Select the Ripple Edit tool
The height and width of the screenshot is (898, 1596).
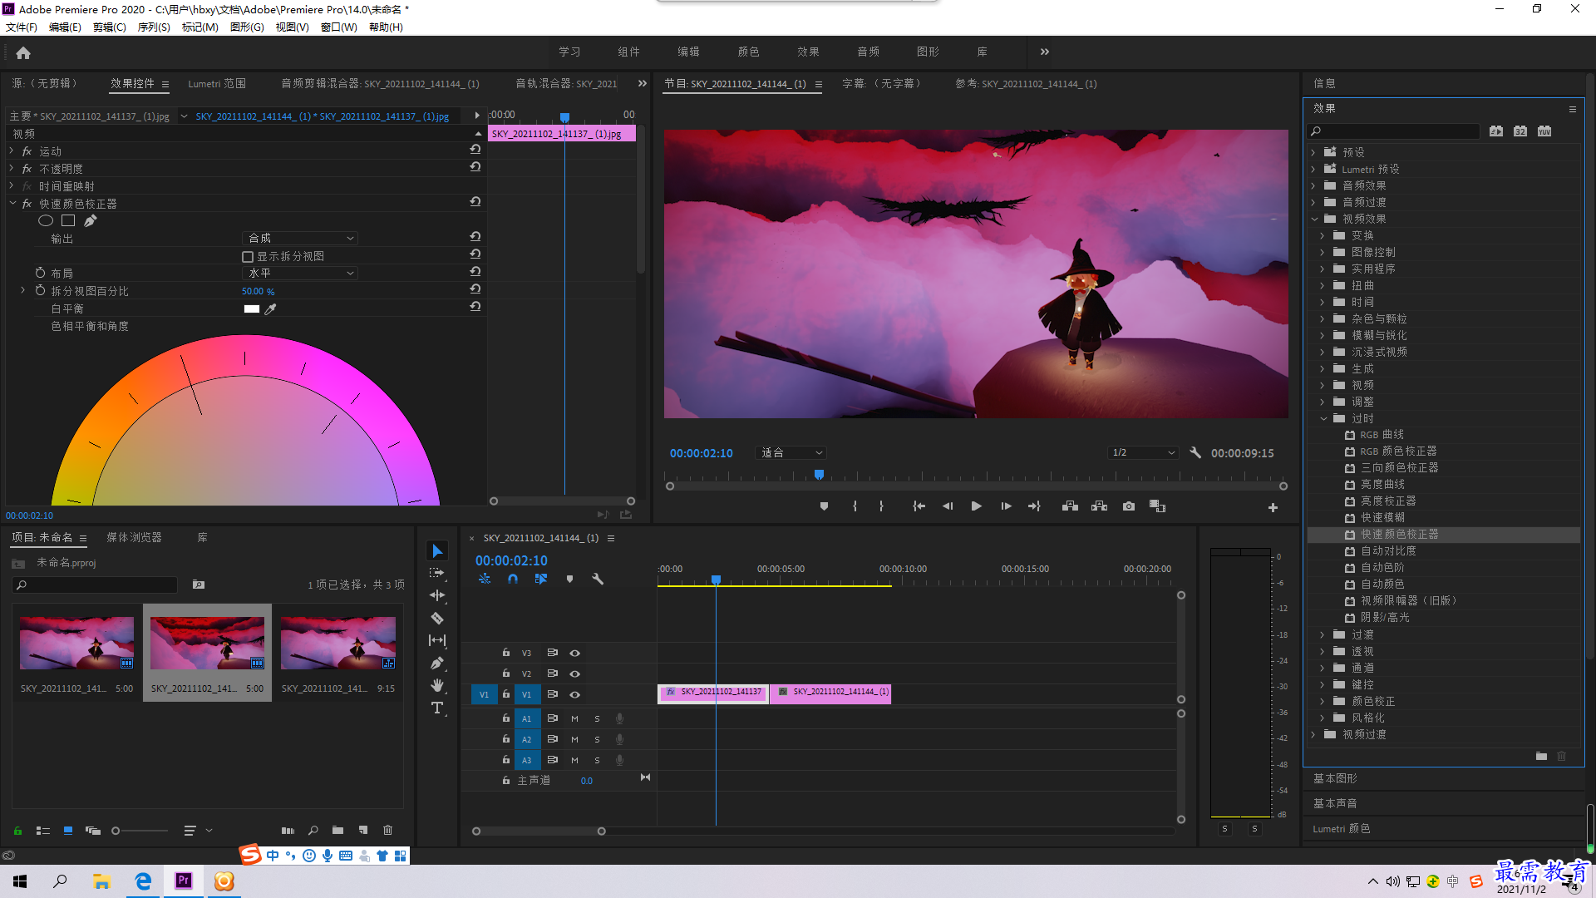437,595
